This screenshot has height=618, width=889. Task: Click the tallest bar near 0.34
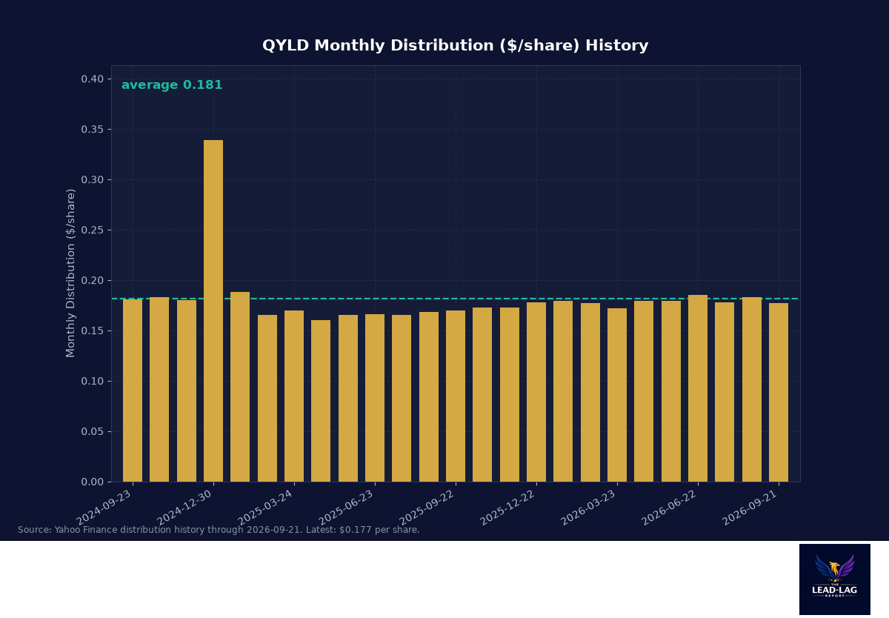point(213,310)
